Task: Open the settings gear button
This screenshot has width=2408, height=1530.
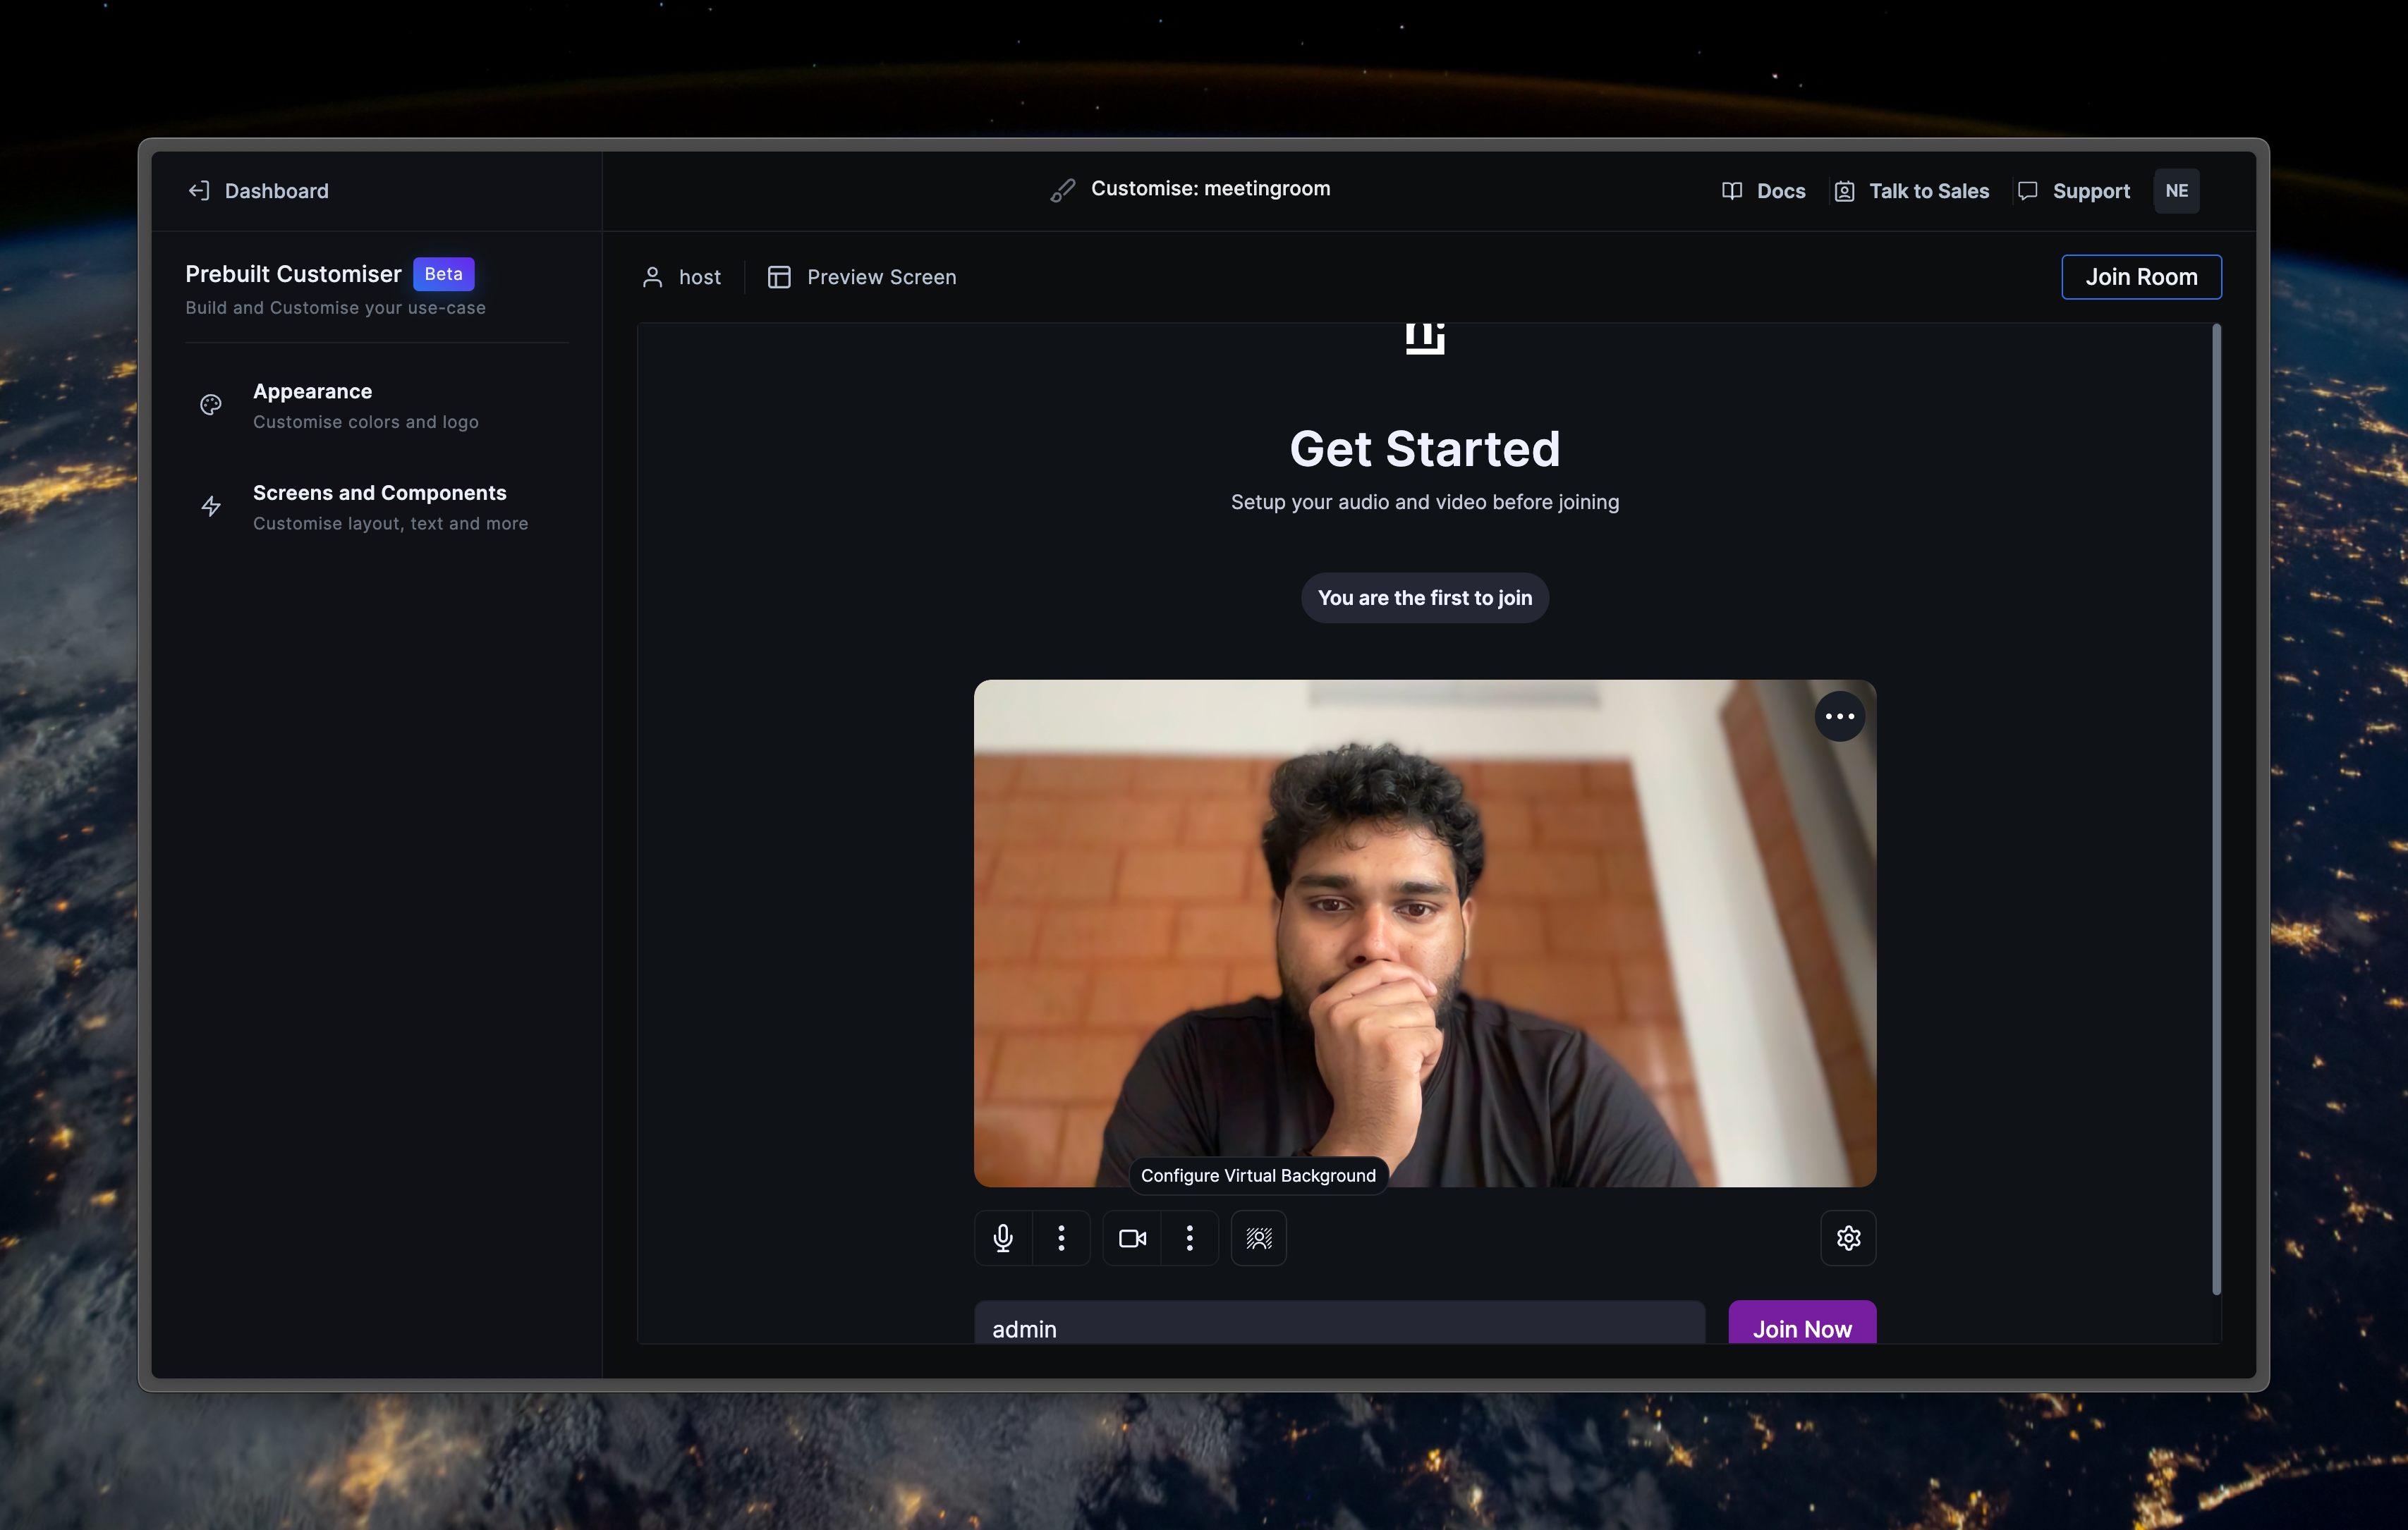Action: pyautogui.click(x=1848, y=1238)
